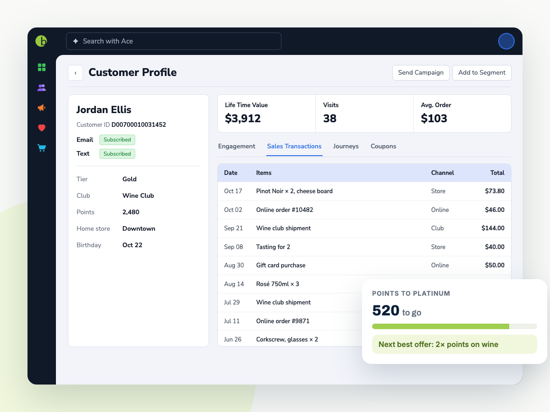The image size is (550, 412).
Task: Open the shopping cart icon in sidebar
Action: click(42, 148)
